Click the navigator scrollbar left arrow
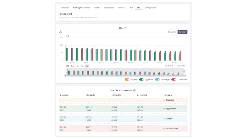 click(x=66, y=75)
